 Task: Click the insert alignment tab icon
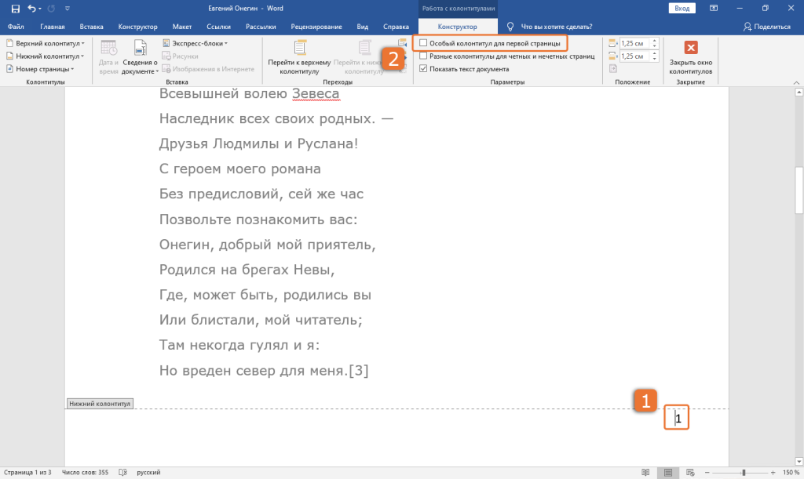[613, 68]
